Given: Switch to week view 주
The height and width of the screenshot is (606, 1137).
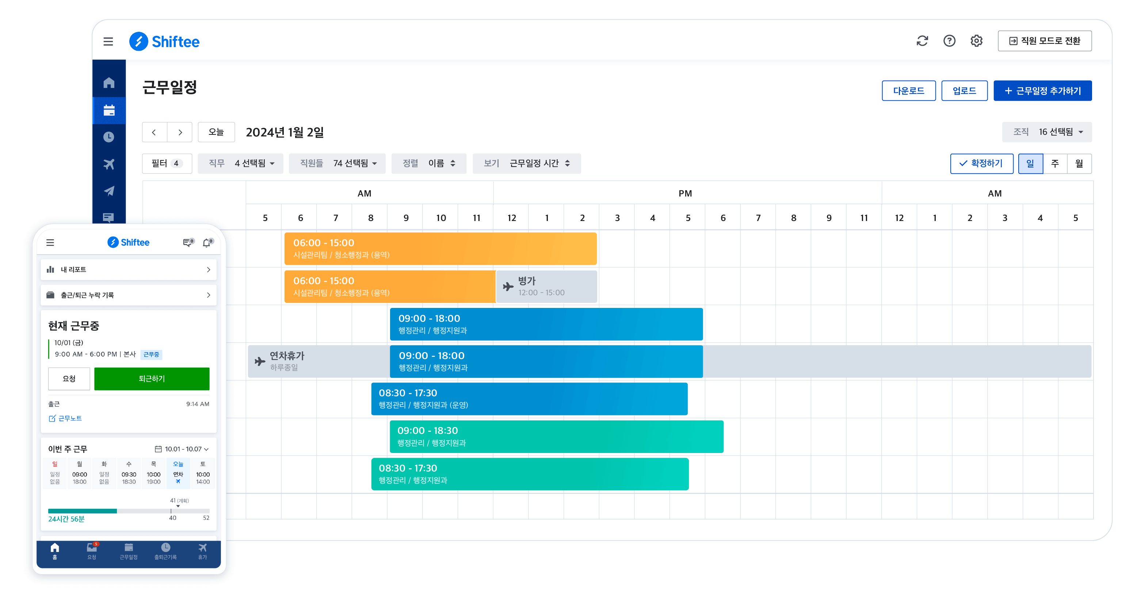Looking at the screenshot, I should [x=1055, y=163].
